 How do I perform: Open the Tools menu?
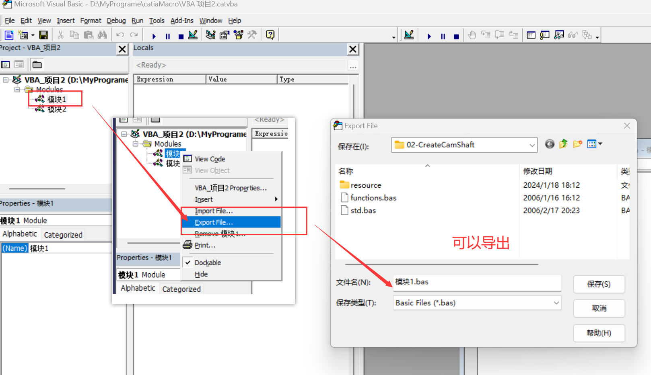tap(157, 20)
